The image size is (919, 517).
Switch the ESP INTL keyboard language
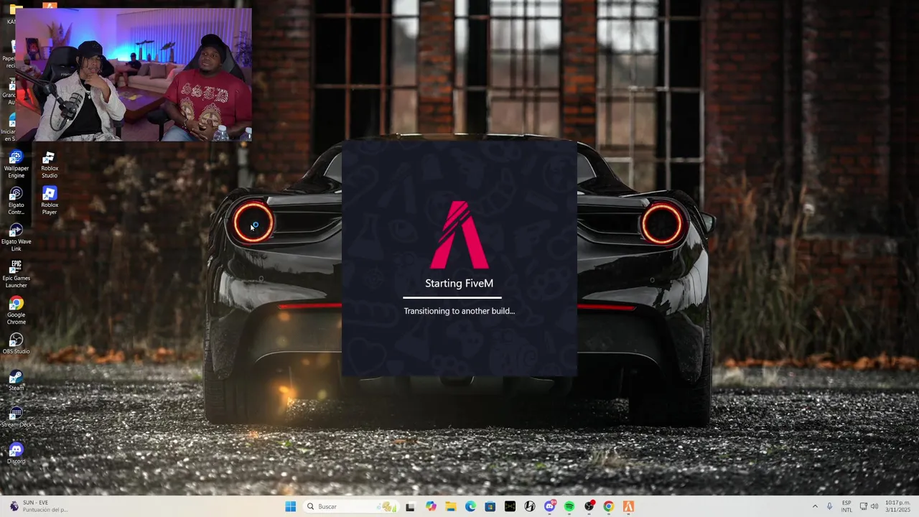click(x=846, y=506)
